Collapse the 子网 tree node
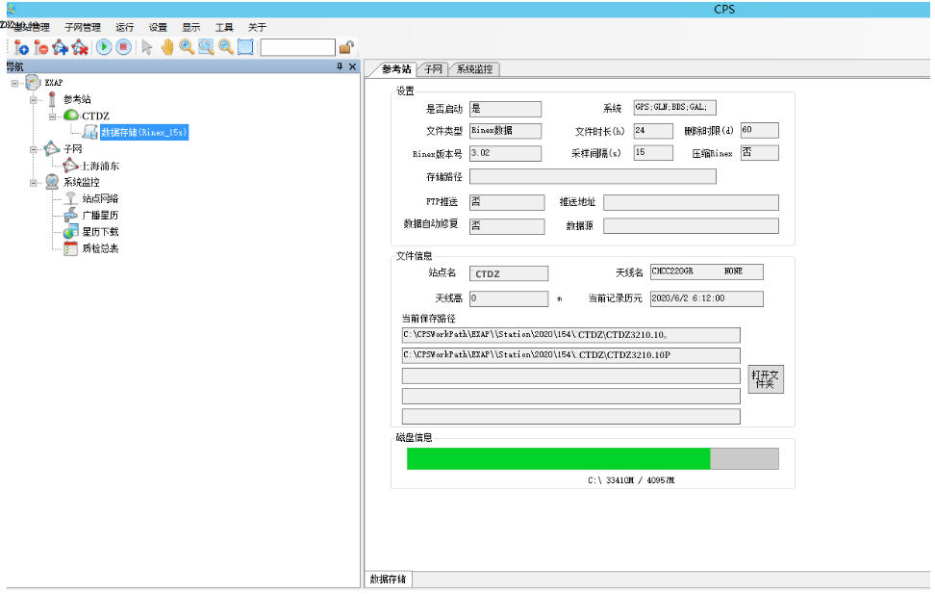This screenshot has width=935, height=594. [x=34, y=149]
